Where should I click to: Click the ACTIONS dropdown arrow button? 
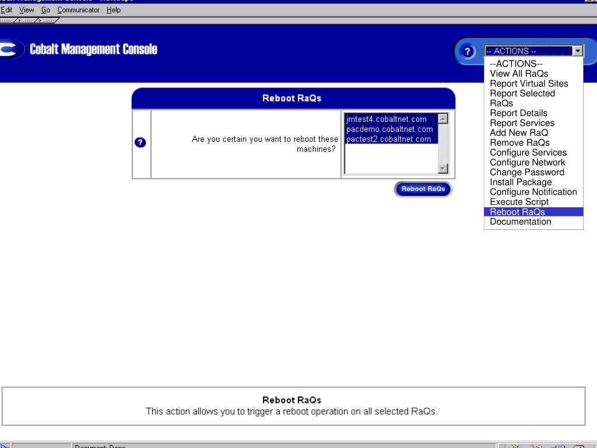(x=578, y=51)
